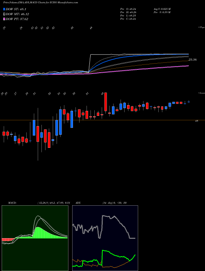Screen dimensions: 205x271
Task: Click the 25.56 EMA price label
Action: pos(193,60)
